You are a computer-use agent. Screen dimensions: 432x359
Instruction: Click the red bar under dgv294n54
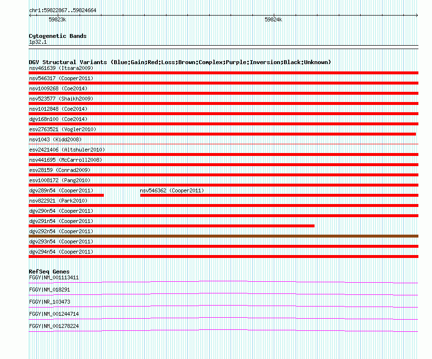tap(223, 256)
